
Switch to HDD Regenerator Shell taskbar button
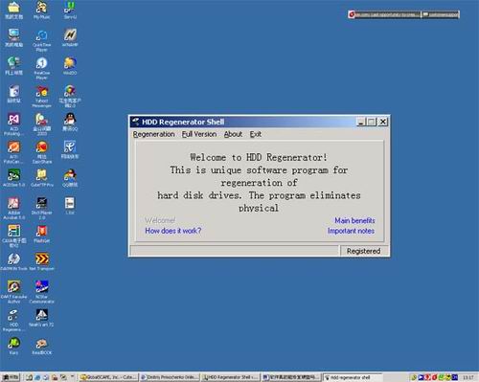coord(231,377)
